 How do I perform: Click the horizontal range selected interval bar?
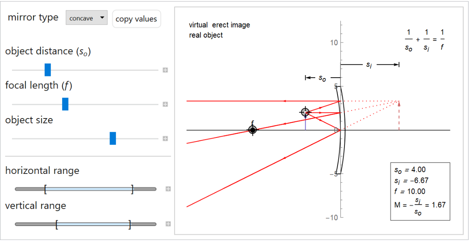click(x=89, y=189)
